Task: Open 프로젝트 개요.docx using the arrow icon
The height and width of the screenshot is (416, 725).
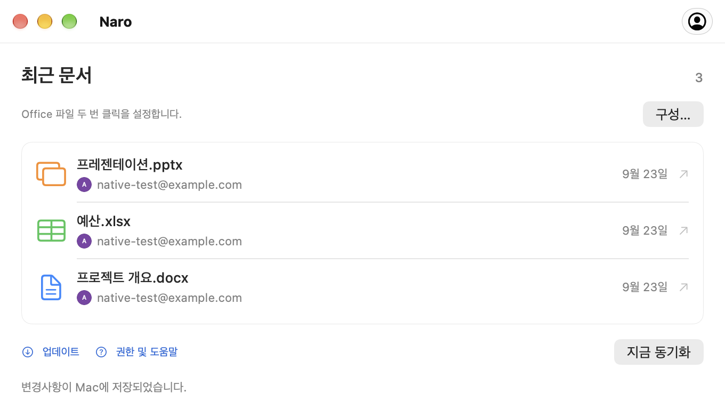Action: click(683, 287)
